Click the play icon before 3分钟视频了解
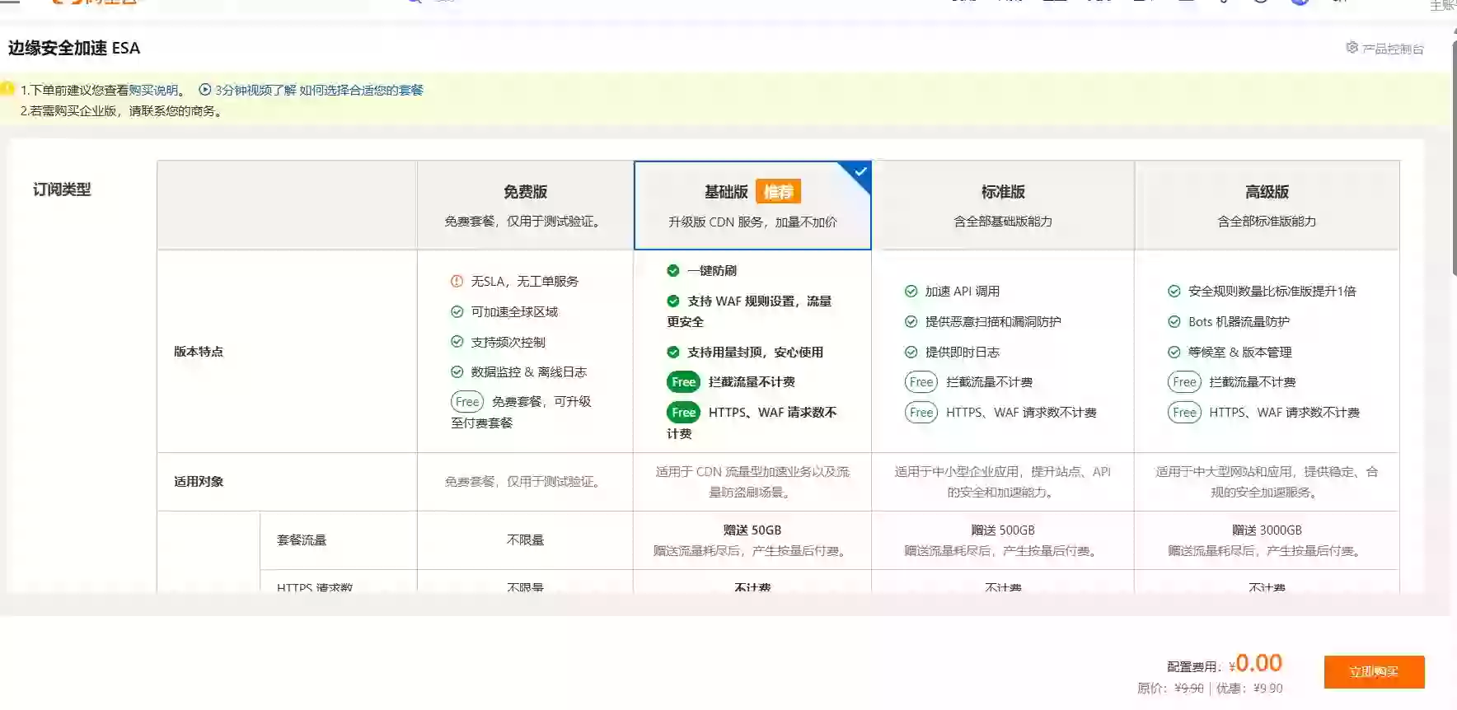The height and width of the screenshot is (710, 1457). (205, 90)
